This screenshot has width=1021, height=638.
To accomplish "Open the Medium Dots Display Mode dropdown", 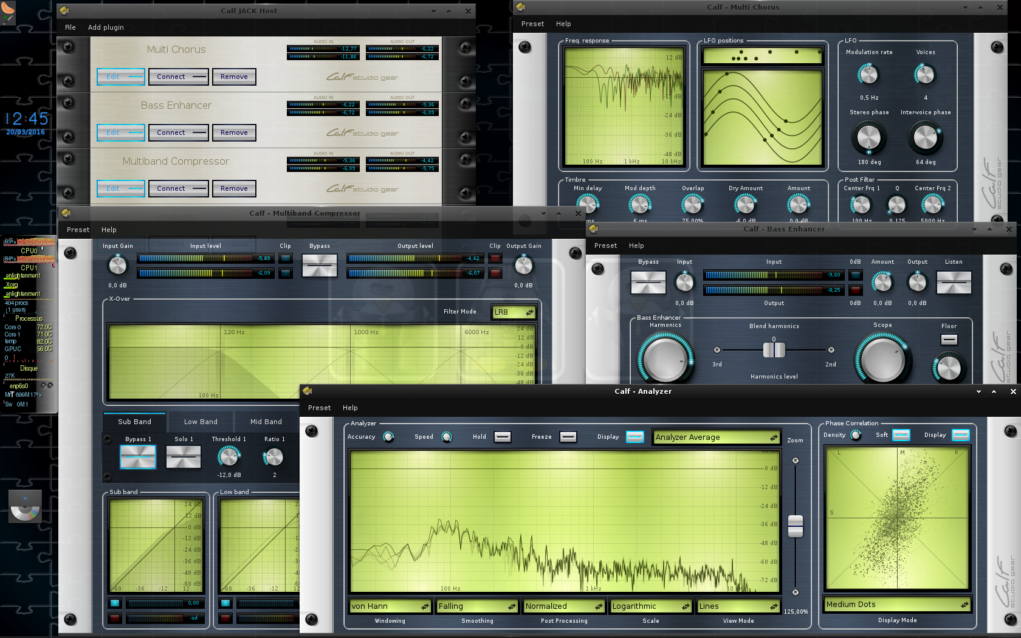I will click(897, 605).
